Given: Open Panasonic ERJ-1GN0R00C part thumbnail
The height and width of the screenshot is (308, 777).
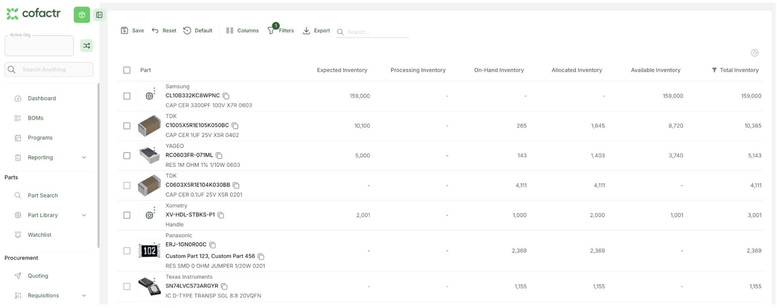Looking at the screenshot, I should (149, 251).
